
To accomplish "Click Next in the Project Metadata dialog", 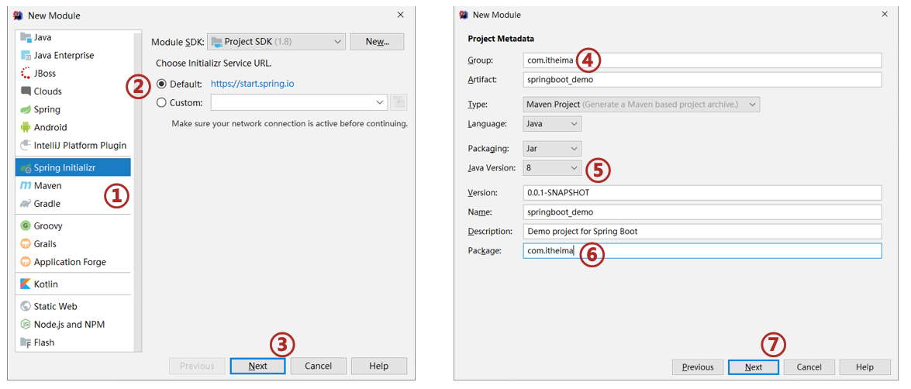I will click(x=753, y=367).
